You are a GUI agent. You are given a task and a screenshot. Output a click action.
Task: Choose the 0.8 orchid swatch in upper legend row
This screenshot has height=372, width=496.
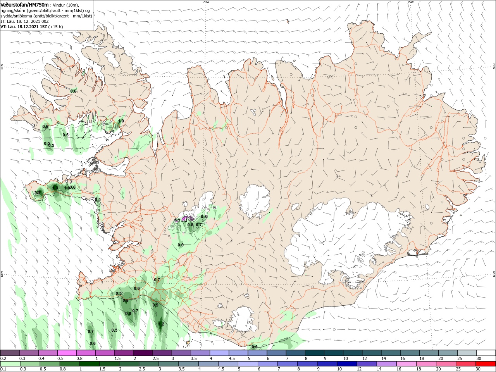86,353
